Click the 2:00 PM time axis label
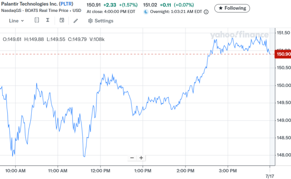Screen dimensions: 291x179 point(186,170)
